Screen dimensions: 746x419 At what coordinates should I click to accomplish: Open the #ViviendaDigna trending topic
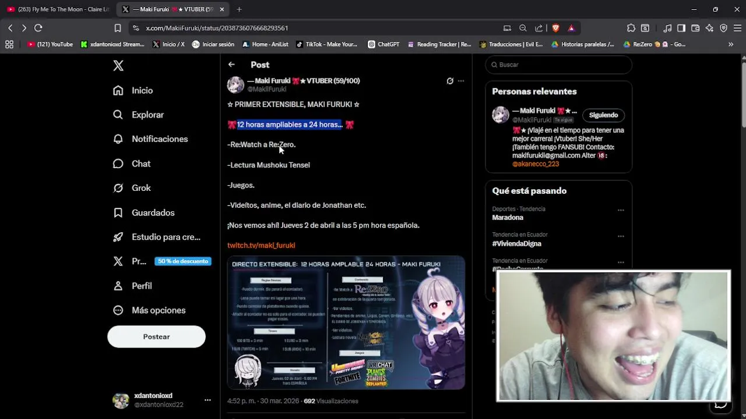click(516, 244)
